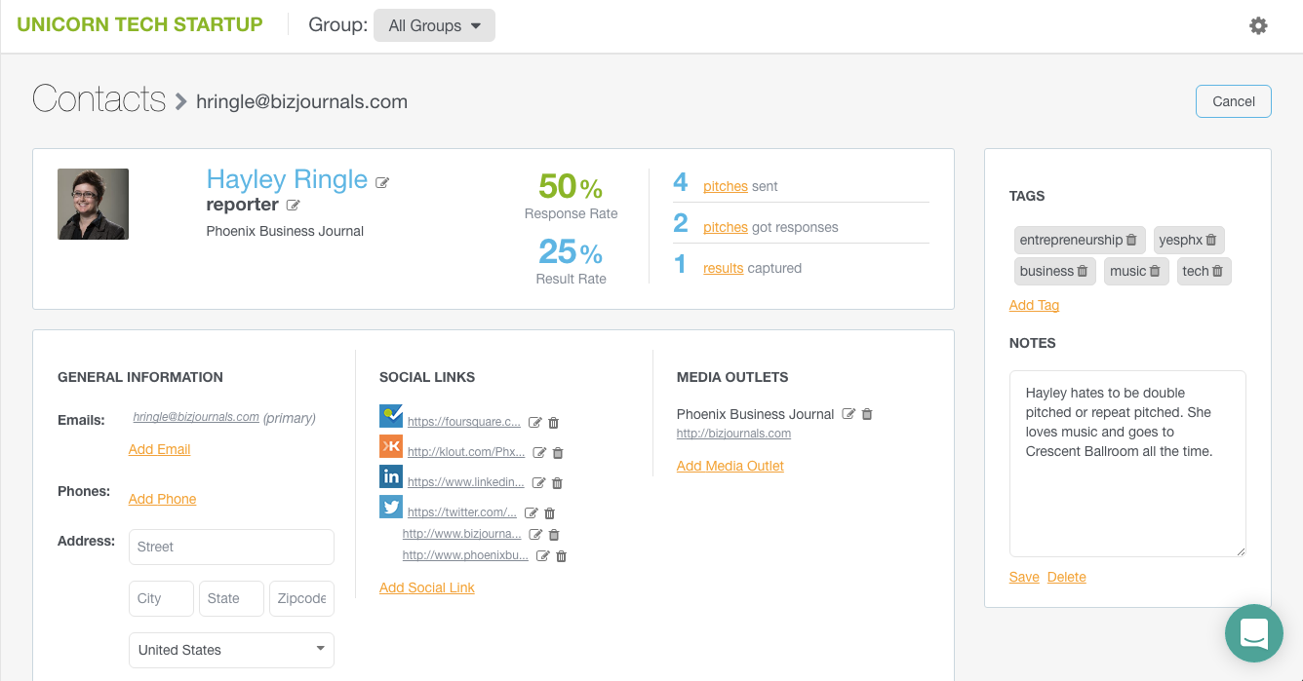Click the Phoenix Business Journal media outlet name
1303x681 pixels.
[x=756, y=414]
